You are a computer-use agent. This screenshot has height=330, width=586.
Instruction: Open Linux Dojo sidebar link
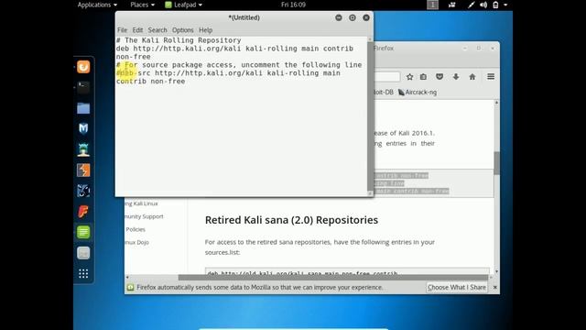point(137,242)
